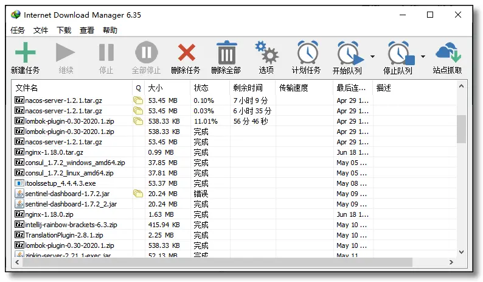Select sentinel-dashboard-1.7.2.jar file name
The width and height of the screenshot is (483, 282).
[68, 194]
